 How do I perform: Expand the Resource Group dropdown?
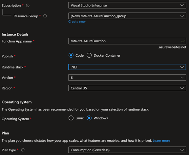pyautogui.click(x=127, y=16)
